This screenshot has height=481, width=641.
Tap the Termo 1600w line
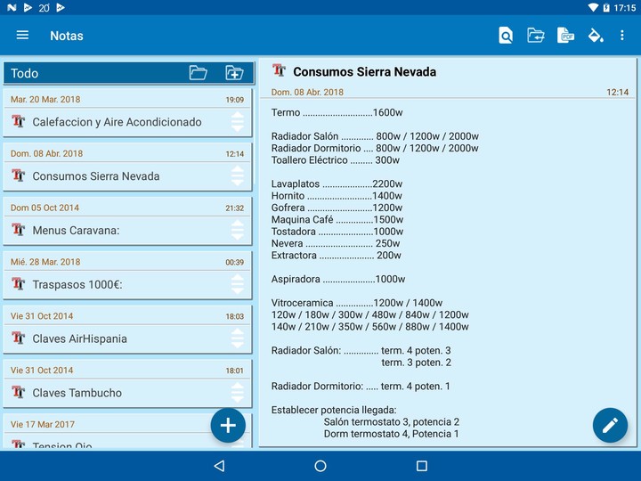[x=337, y=112]
